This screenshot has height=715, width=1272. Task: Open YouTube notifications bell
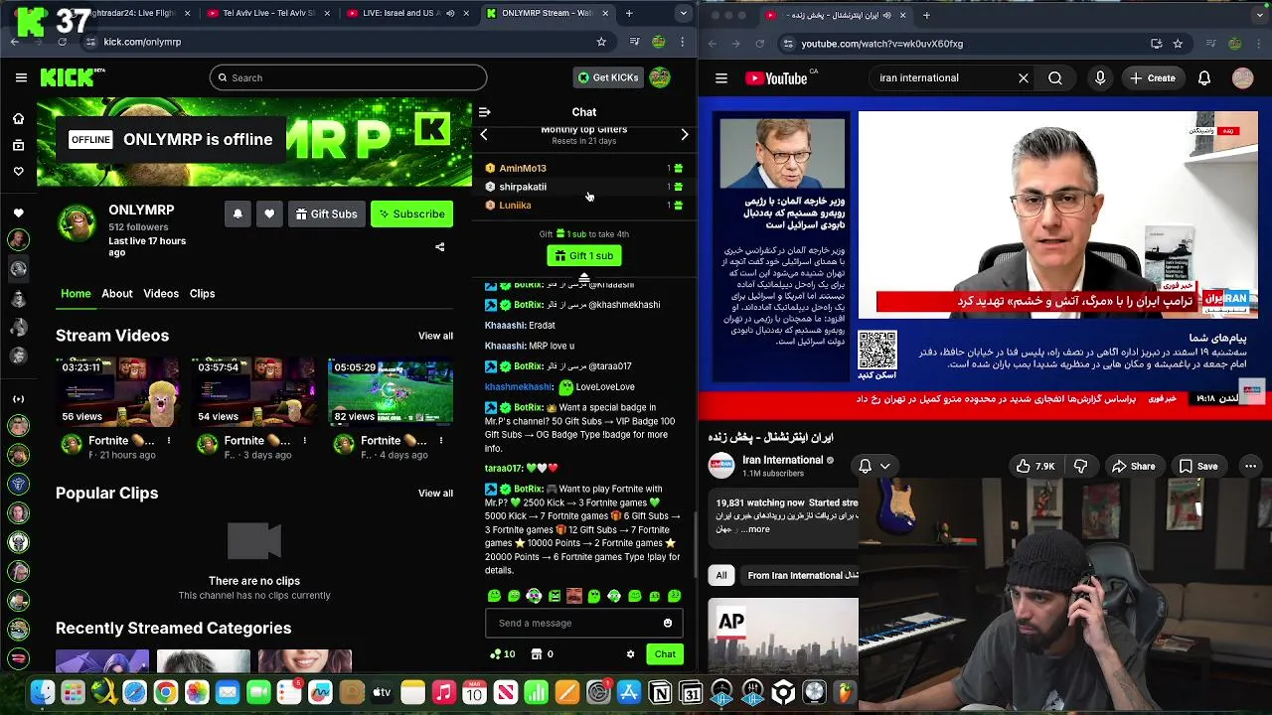tap(1204, 77)
